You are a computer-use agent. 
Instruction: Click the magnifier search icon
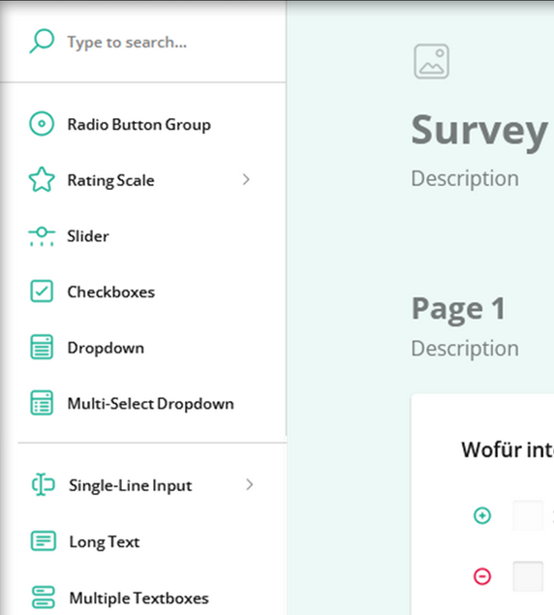pyautogui.click(x=42, y=41)
